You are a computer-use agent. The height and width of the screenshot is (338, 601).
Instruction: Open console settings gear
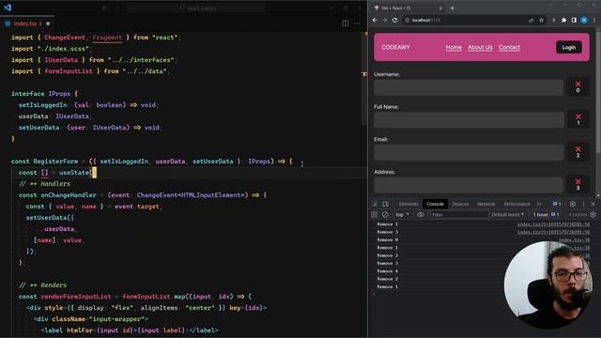(593, 215)
